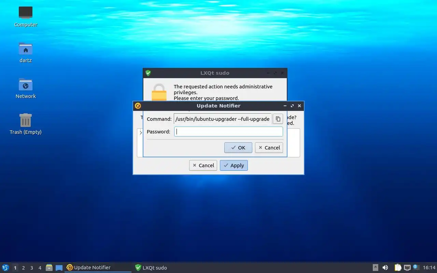Click the show desktop panel icon
This screenshot has width=437, height=273.
coord(59,268)
